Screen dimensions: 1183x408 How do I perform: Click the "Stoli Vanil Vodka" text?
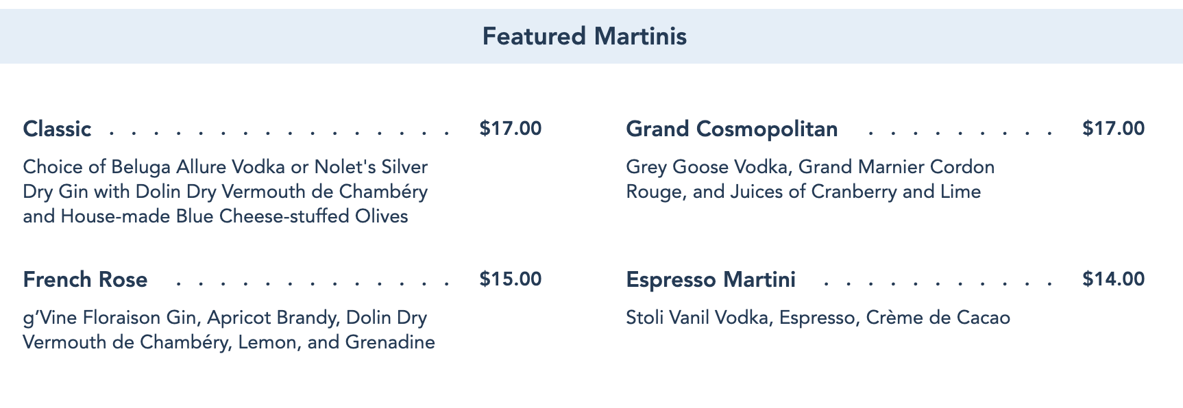(697, 318)
